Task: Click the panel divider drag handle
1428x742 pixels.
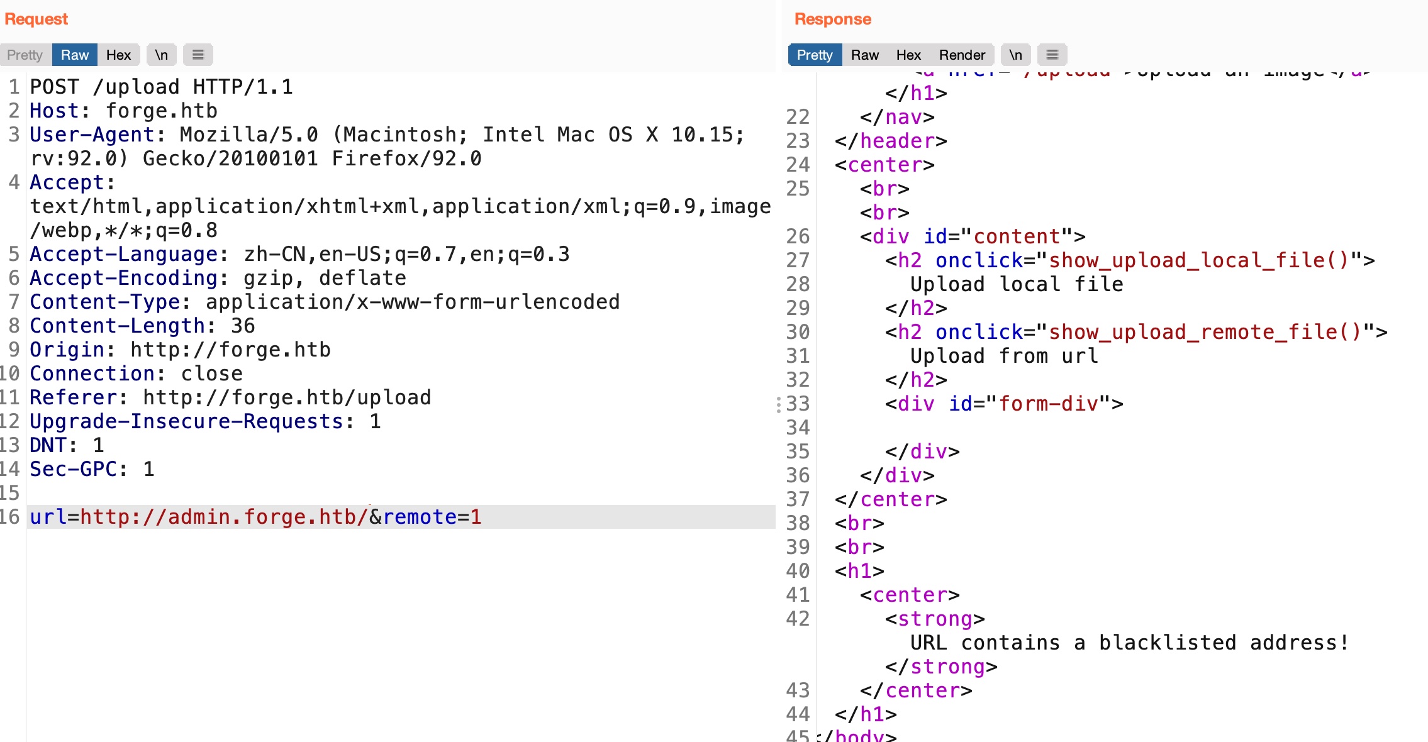Action: click(779, 404)
